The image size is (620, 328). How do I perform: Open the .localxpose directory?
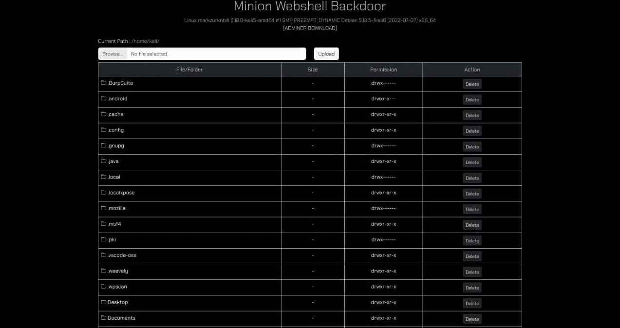point(120,193)
